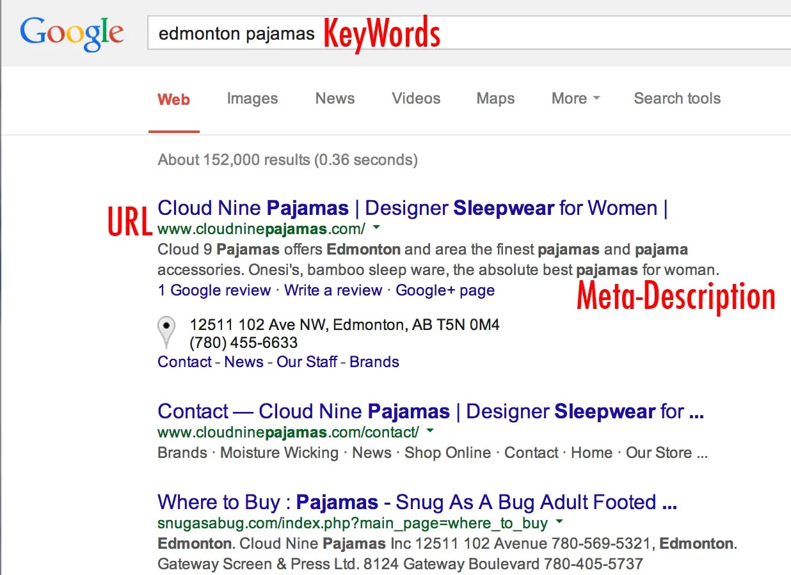This screenshot has height=575, width=791.
Task: Click the search box containing edmonton pajamas
Action: [x=470, y=33]
